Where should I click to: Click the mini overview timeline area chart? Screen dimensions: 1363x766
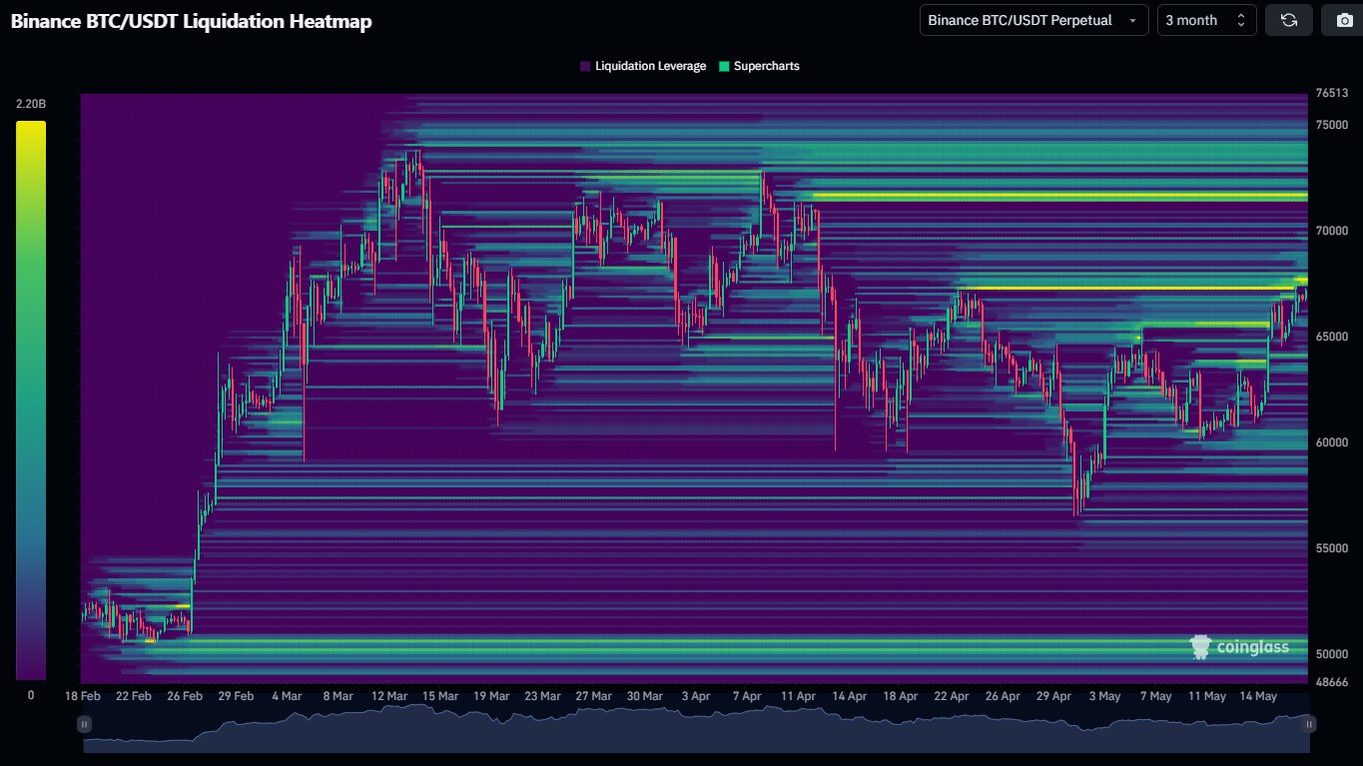tap(697, 728)
